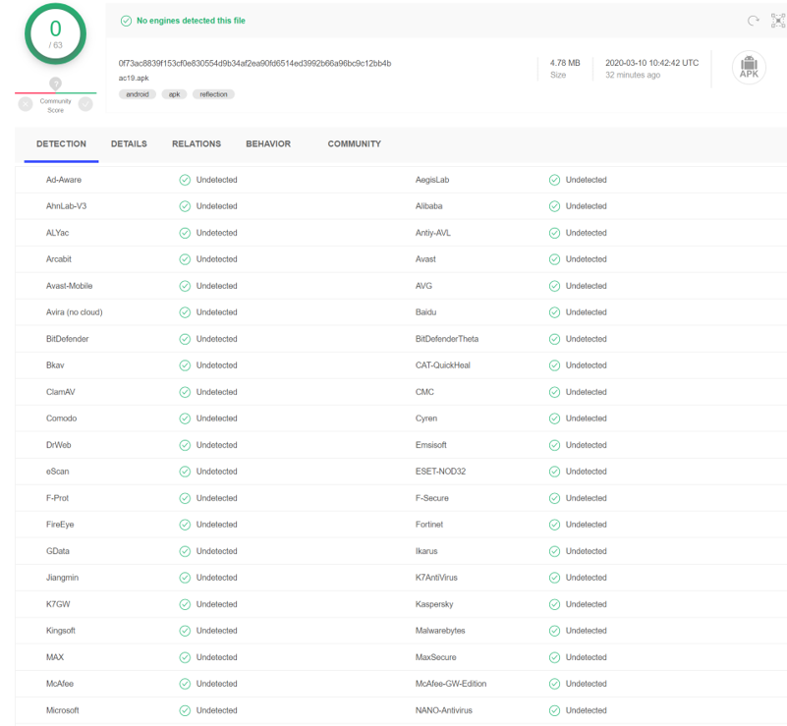Click the Comodo engine name
Viewport: 787px width, 726px height.
61,419
